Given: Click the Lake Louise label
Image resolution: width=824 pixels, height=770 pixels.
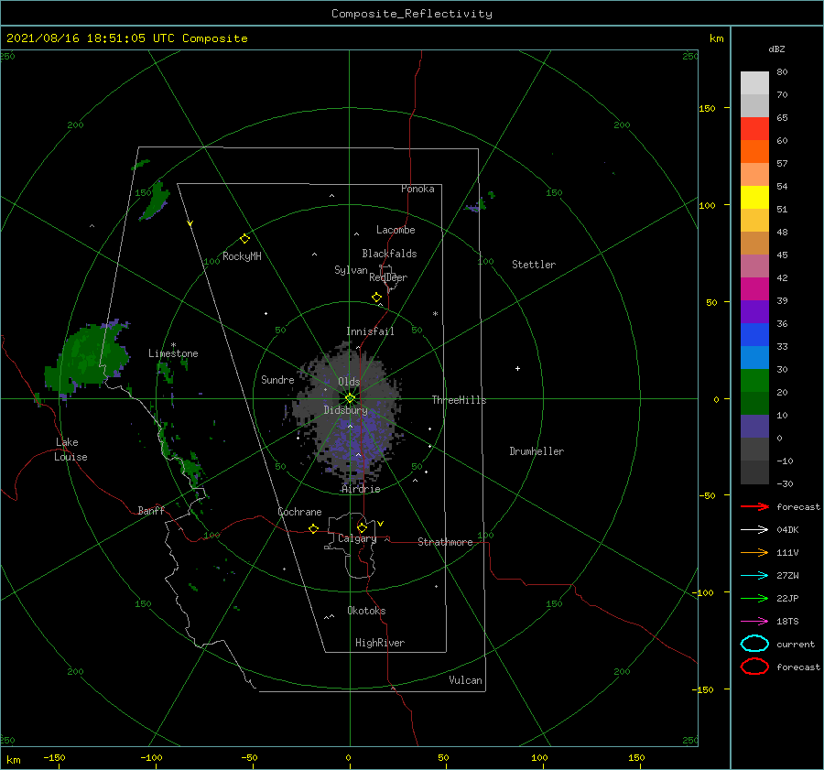Looking at the screenshot, I should [70, 450].
